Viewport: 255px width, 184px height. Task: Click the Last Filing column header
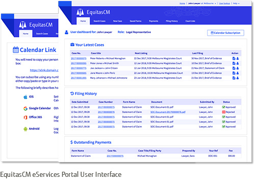[197, 53]
